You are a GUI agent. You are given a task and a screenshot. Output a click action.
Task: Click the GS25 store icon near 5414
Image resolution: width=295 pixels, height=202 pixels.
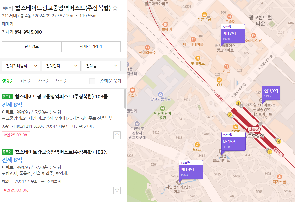197,145
